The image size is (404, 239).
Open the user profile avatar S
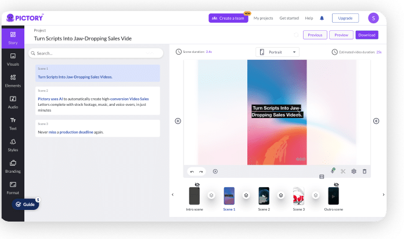tap(373, 18)
